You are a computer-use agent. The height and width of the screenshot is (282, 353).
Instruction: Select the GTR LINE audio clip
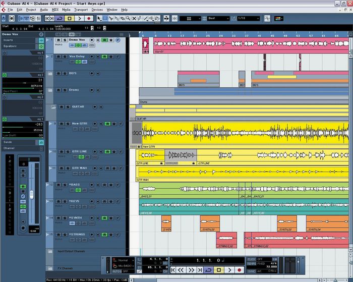tap(150, 155)
